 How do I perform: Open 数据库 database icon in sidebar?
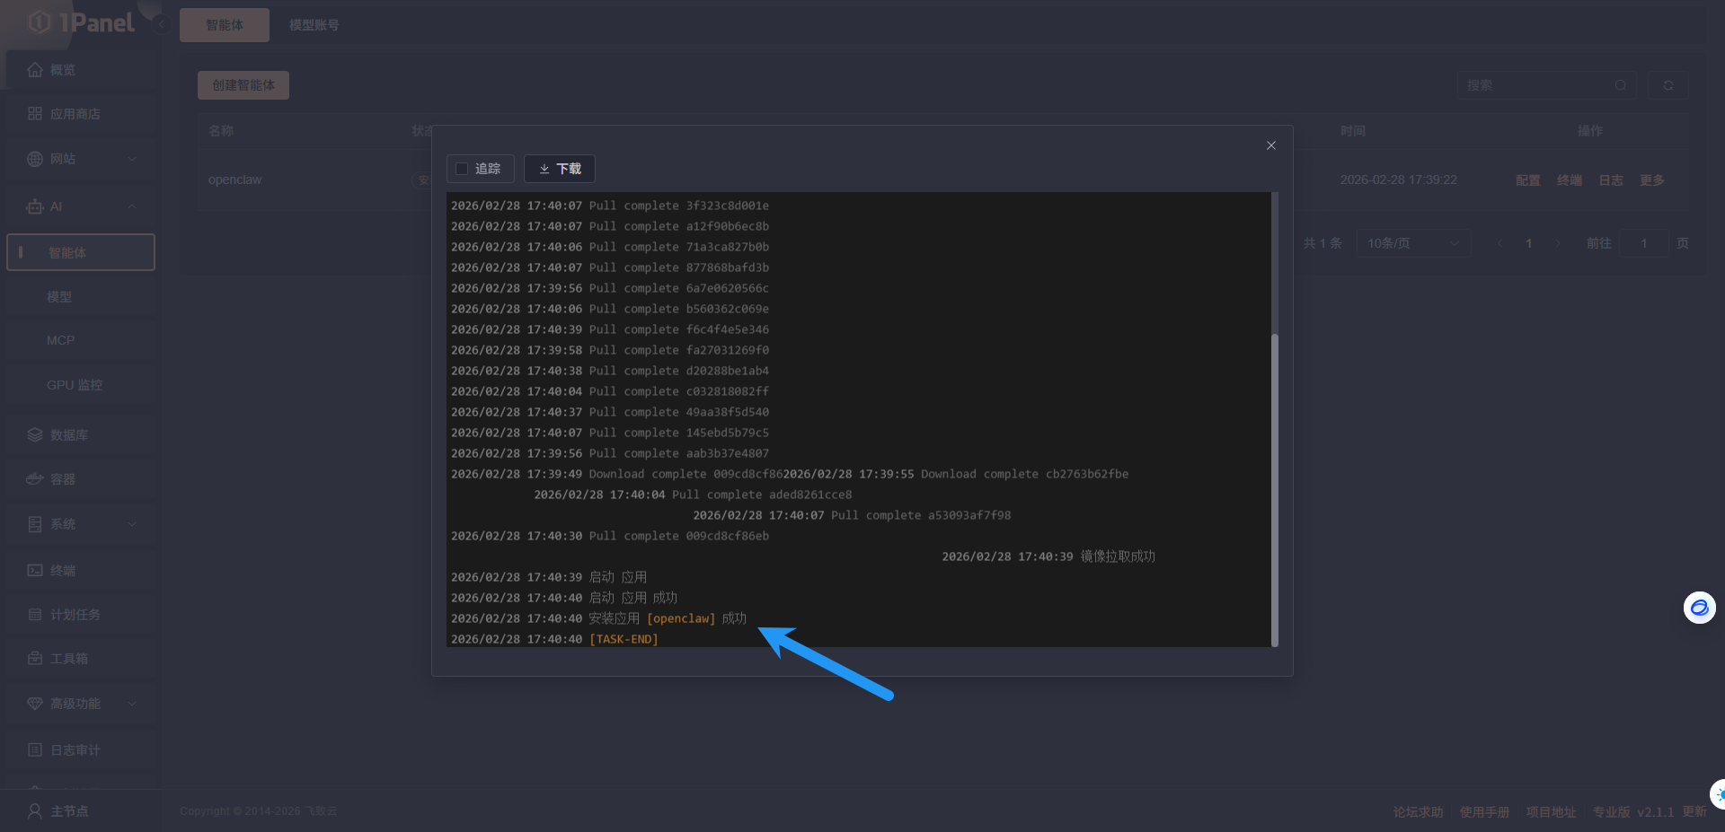coord(35,435)
